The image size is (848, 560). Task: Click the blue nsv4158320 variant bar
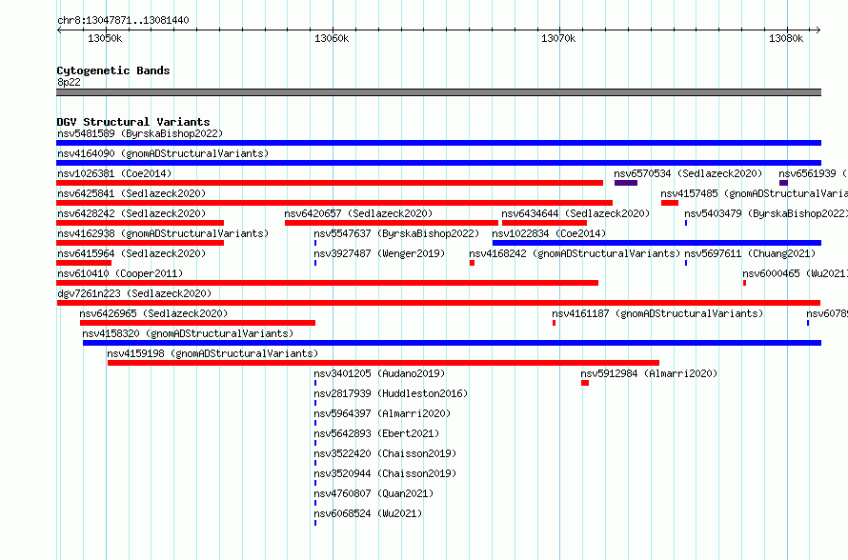pyautogui.click(x=453, y=343)
